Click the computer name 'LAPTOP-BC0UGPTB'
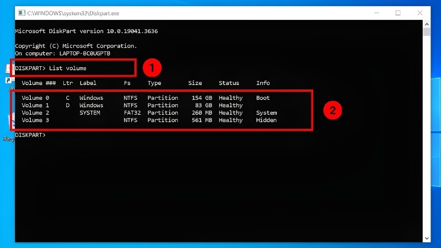The width and height of the screenshot is (441, 248). click(85, 53)
